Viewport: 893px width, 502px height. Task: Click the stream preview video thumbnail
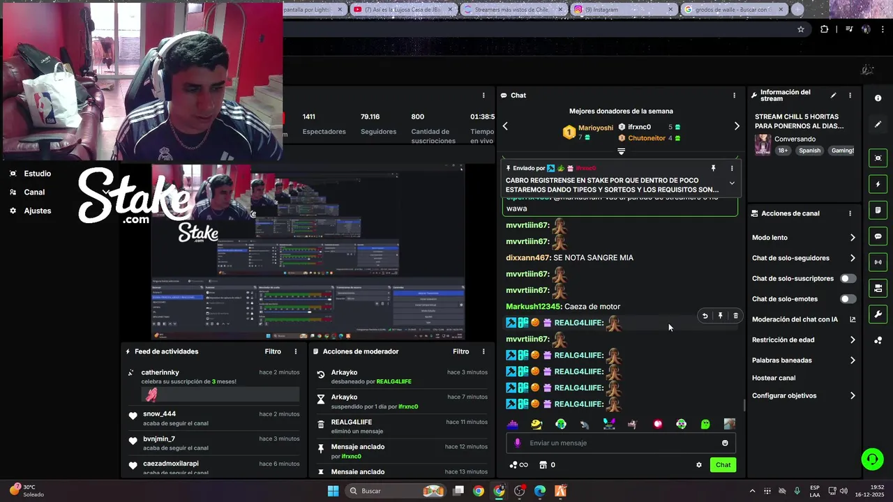tap(308, 252)
